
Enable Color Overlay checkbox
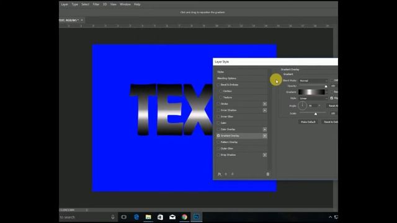(x=218, y=129)
